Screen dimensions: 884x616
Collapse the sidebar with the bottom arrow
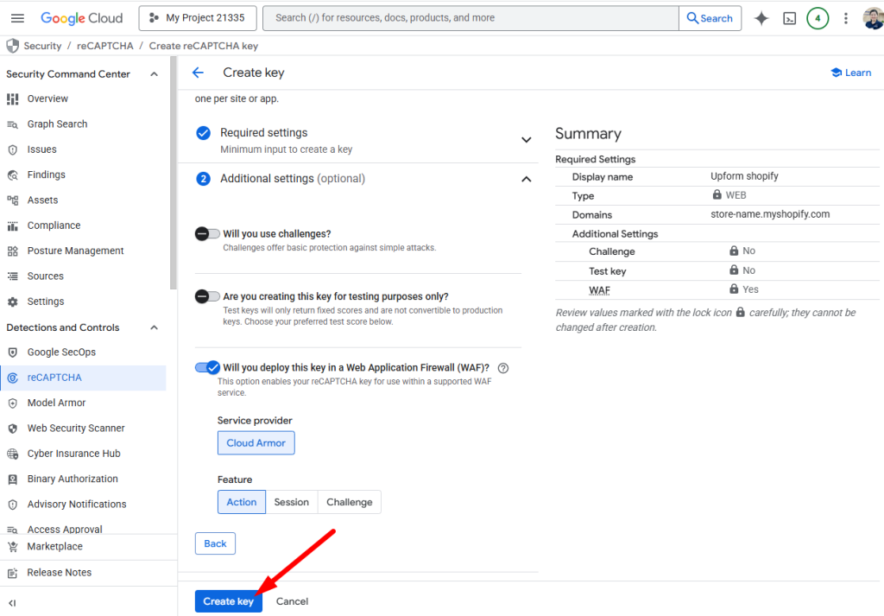[12, 603]
